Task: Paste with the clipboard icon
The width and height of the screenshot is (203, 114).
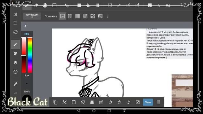Action: (74, 102)
